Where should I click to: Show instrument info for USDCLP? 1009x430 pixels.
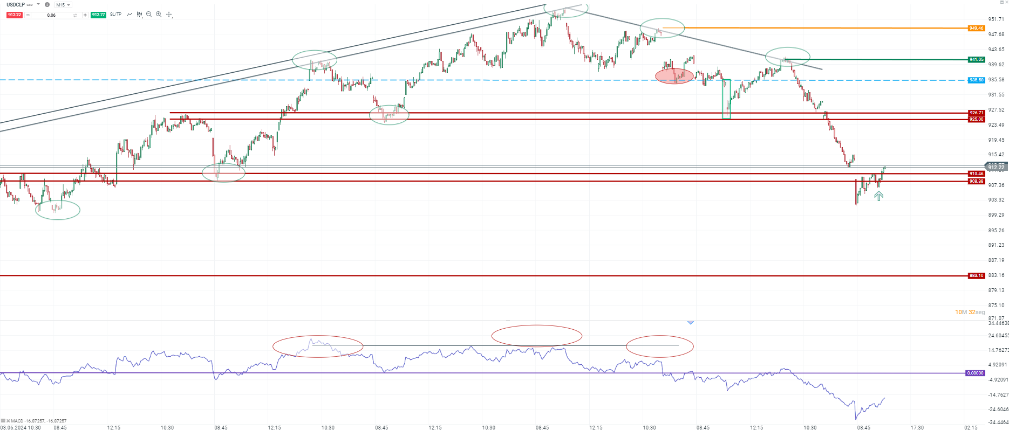coord(47,5)
